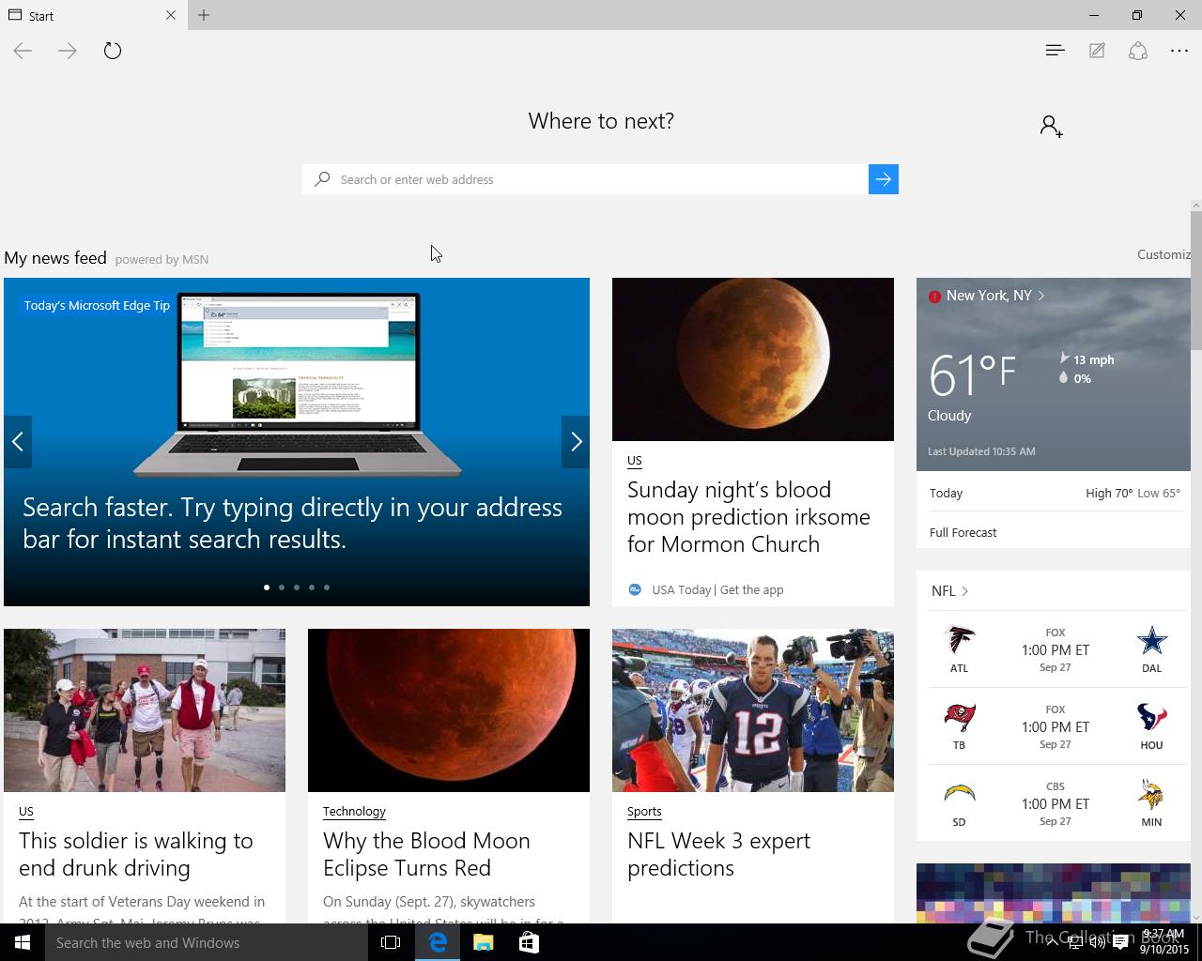Open the NFL quarterback number 12 photo

click(x=753, y=710)
